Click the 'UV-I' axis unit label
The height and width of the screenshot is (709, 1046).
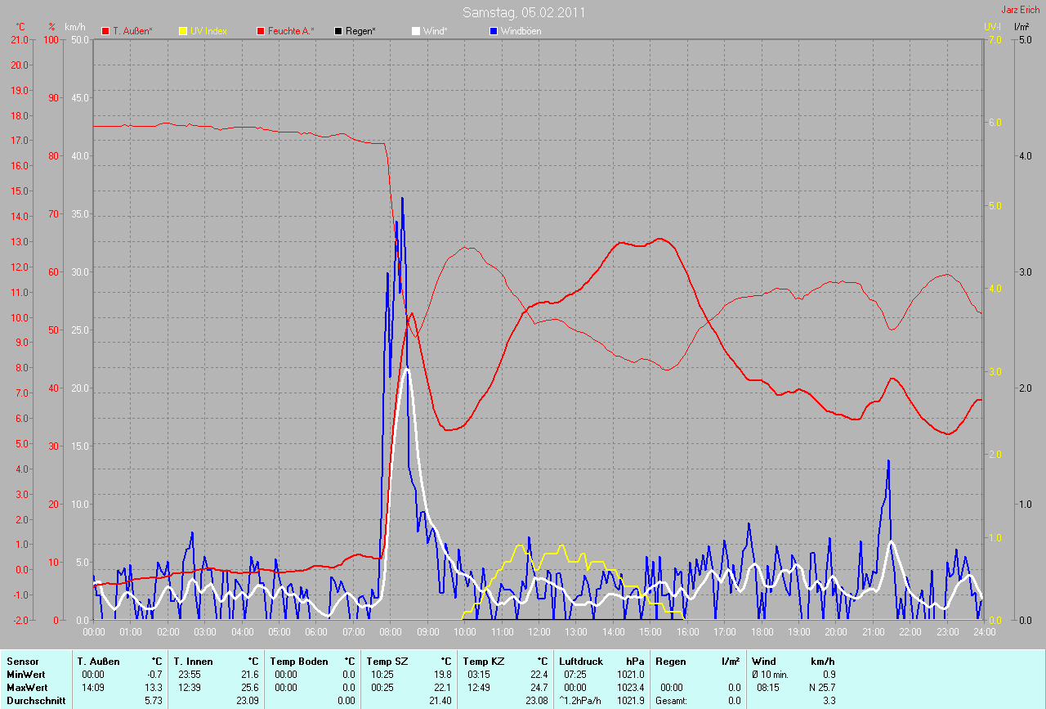point(992,27)
